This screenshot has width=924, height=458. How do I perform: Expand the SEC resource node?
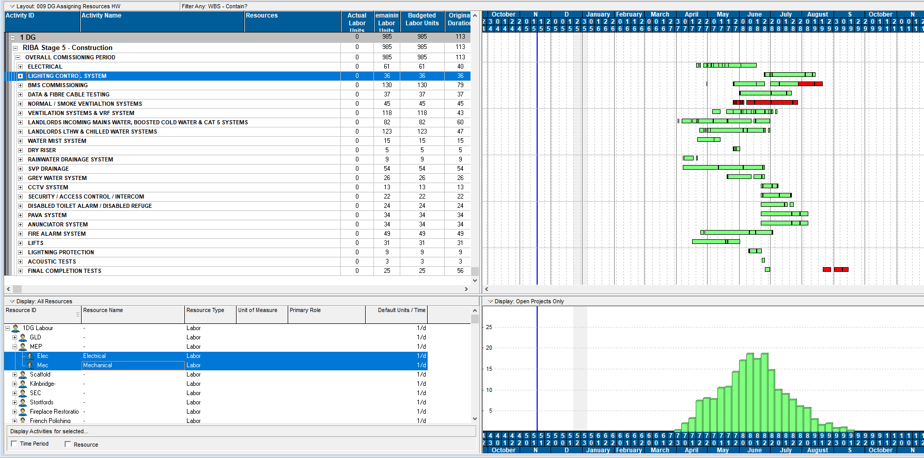14,393
